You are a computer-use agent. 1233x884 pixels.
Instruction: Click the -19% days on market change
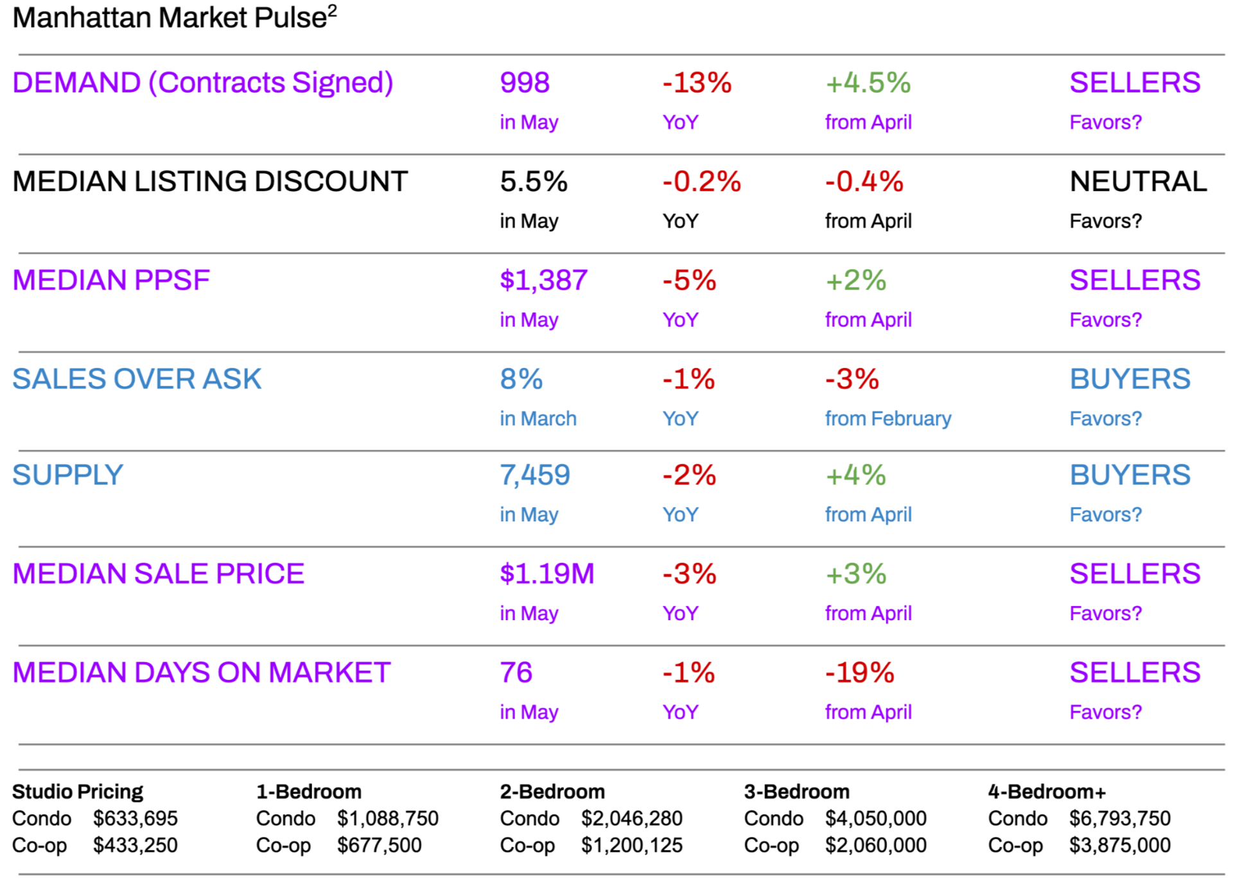point(859,673)
